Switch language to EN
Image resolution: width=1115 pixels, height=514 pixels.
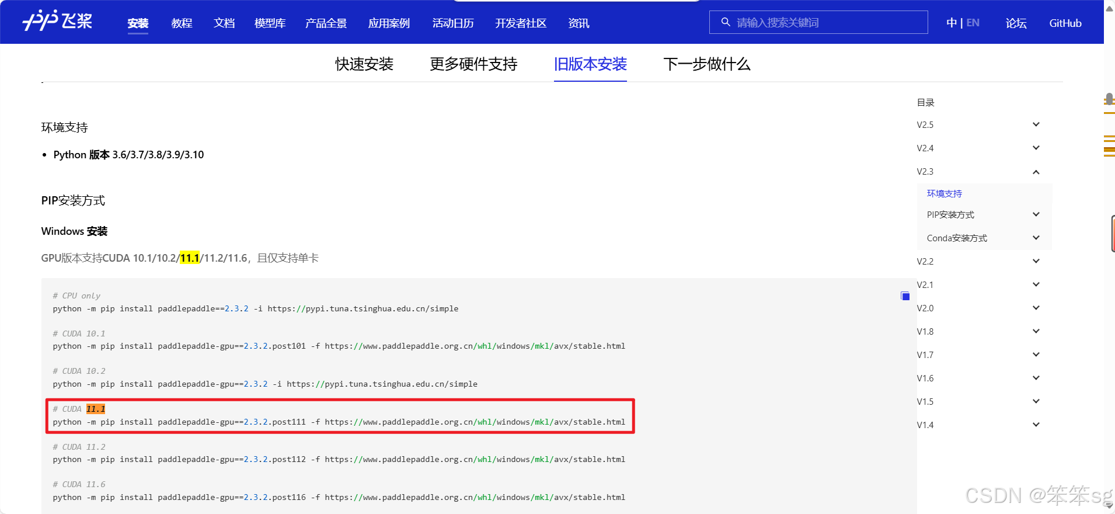[973, 23]
